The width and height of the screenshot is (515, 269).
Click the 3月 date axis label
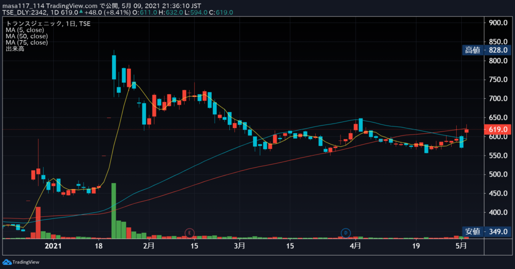(x=239, y=246)
